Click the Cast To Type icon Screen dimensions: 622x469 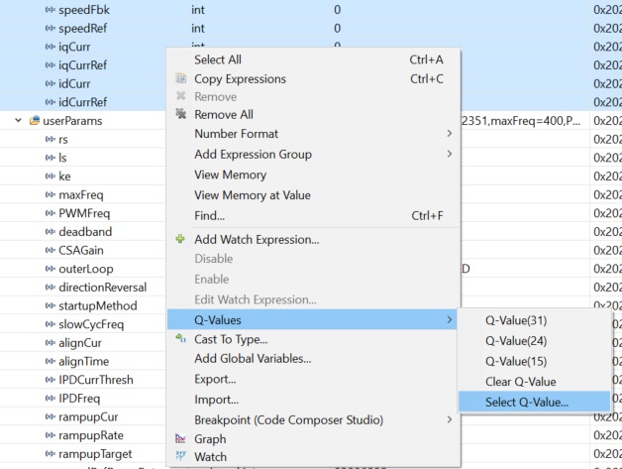pyautogui.click(x=180, y=340)
